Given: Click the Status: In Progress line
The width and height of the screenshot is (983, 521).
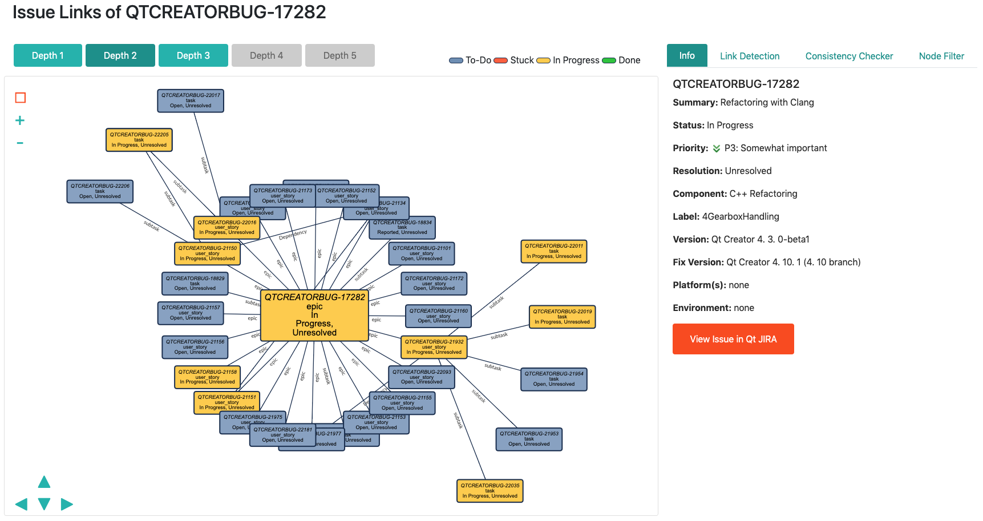Looking at the screenshot, I should [x=713, y=126].
